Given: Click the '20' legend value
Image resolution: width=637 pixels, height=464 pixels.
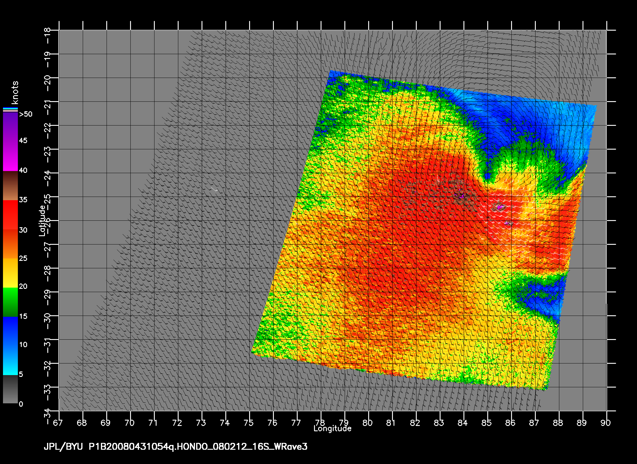Looking at the screenshot, I should pos(23,286).
